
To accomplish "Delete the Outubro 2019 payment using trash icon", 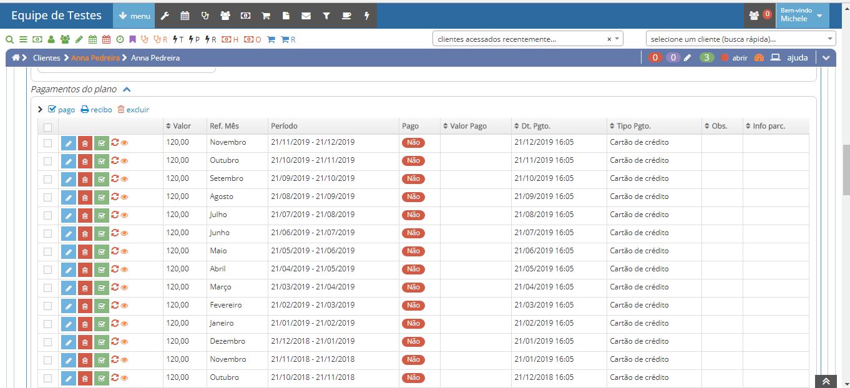I will [85, 162].
